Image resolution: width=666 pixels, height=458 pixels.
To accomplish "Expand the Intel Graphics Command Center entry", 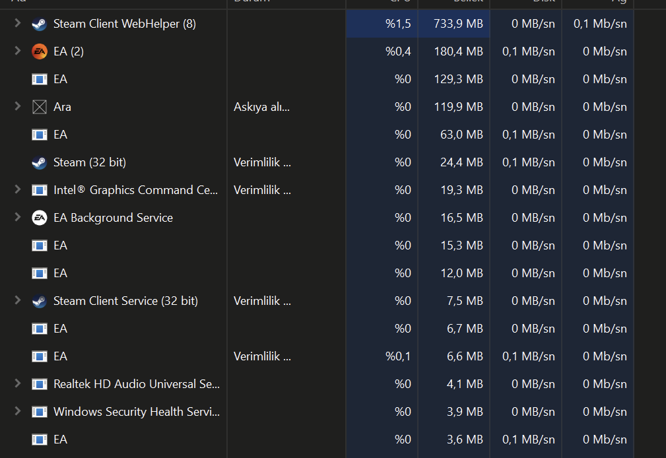I will pyautogui.click(x=18, y=189).
